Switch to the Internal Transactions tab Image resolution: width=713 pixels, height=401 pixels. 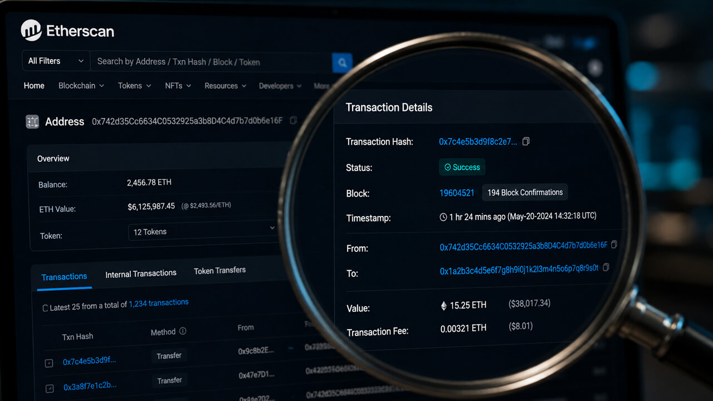[141, 273]
